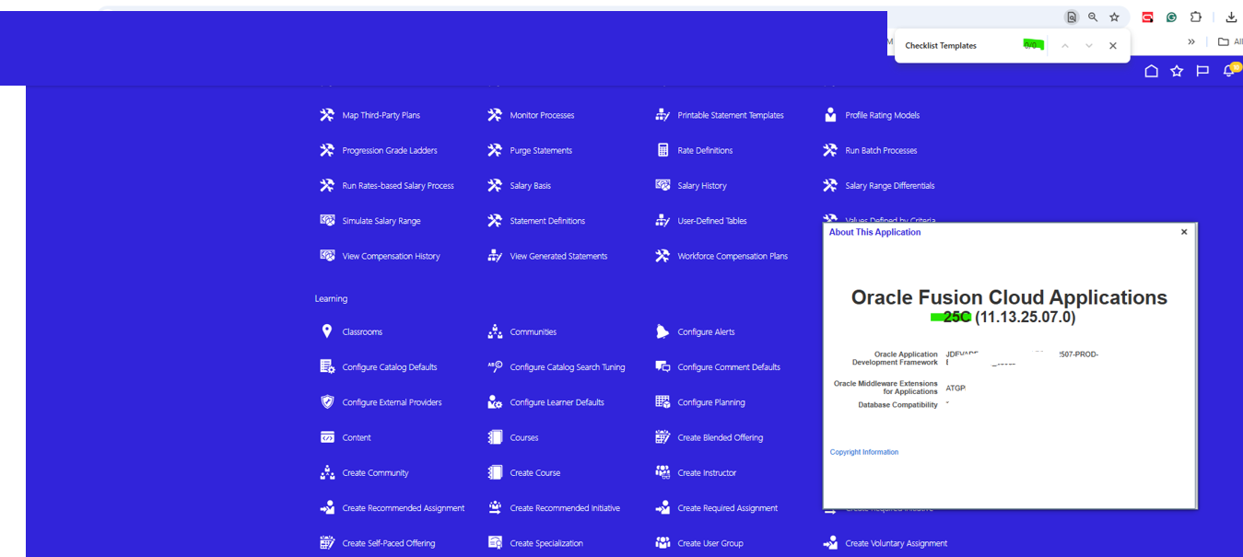This screenshot has height=557, width=1243.
Task: Close the find bar
Action: point(1113,45)
